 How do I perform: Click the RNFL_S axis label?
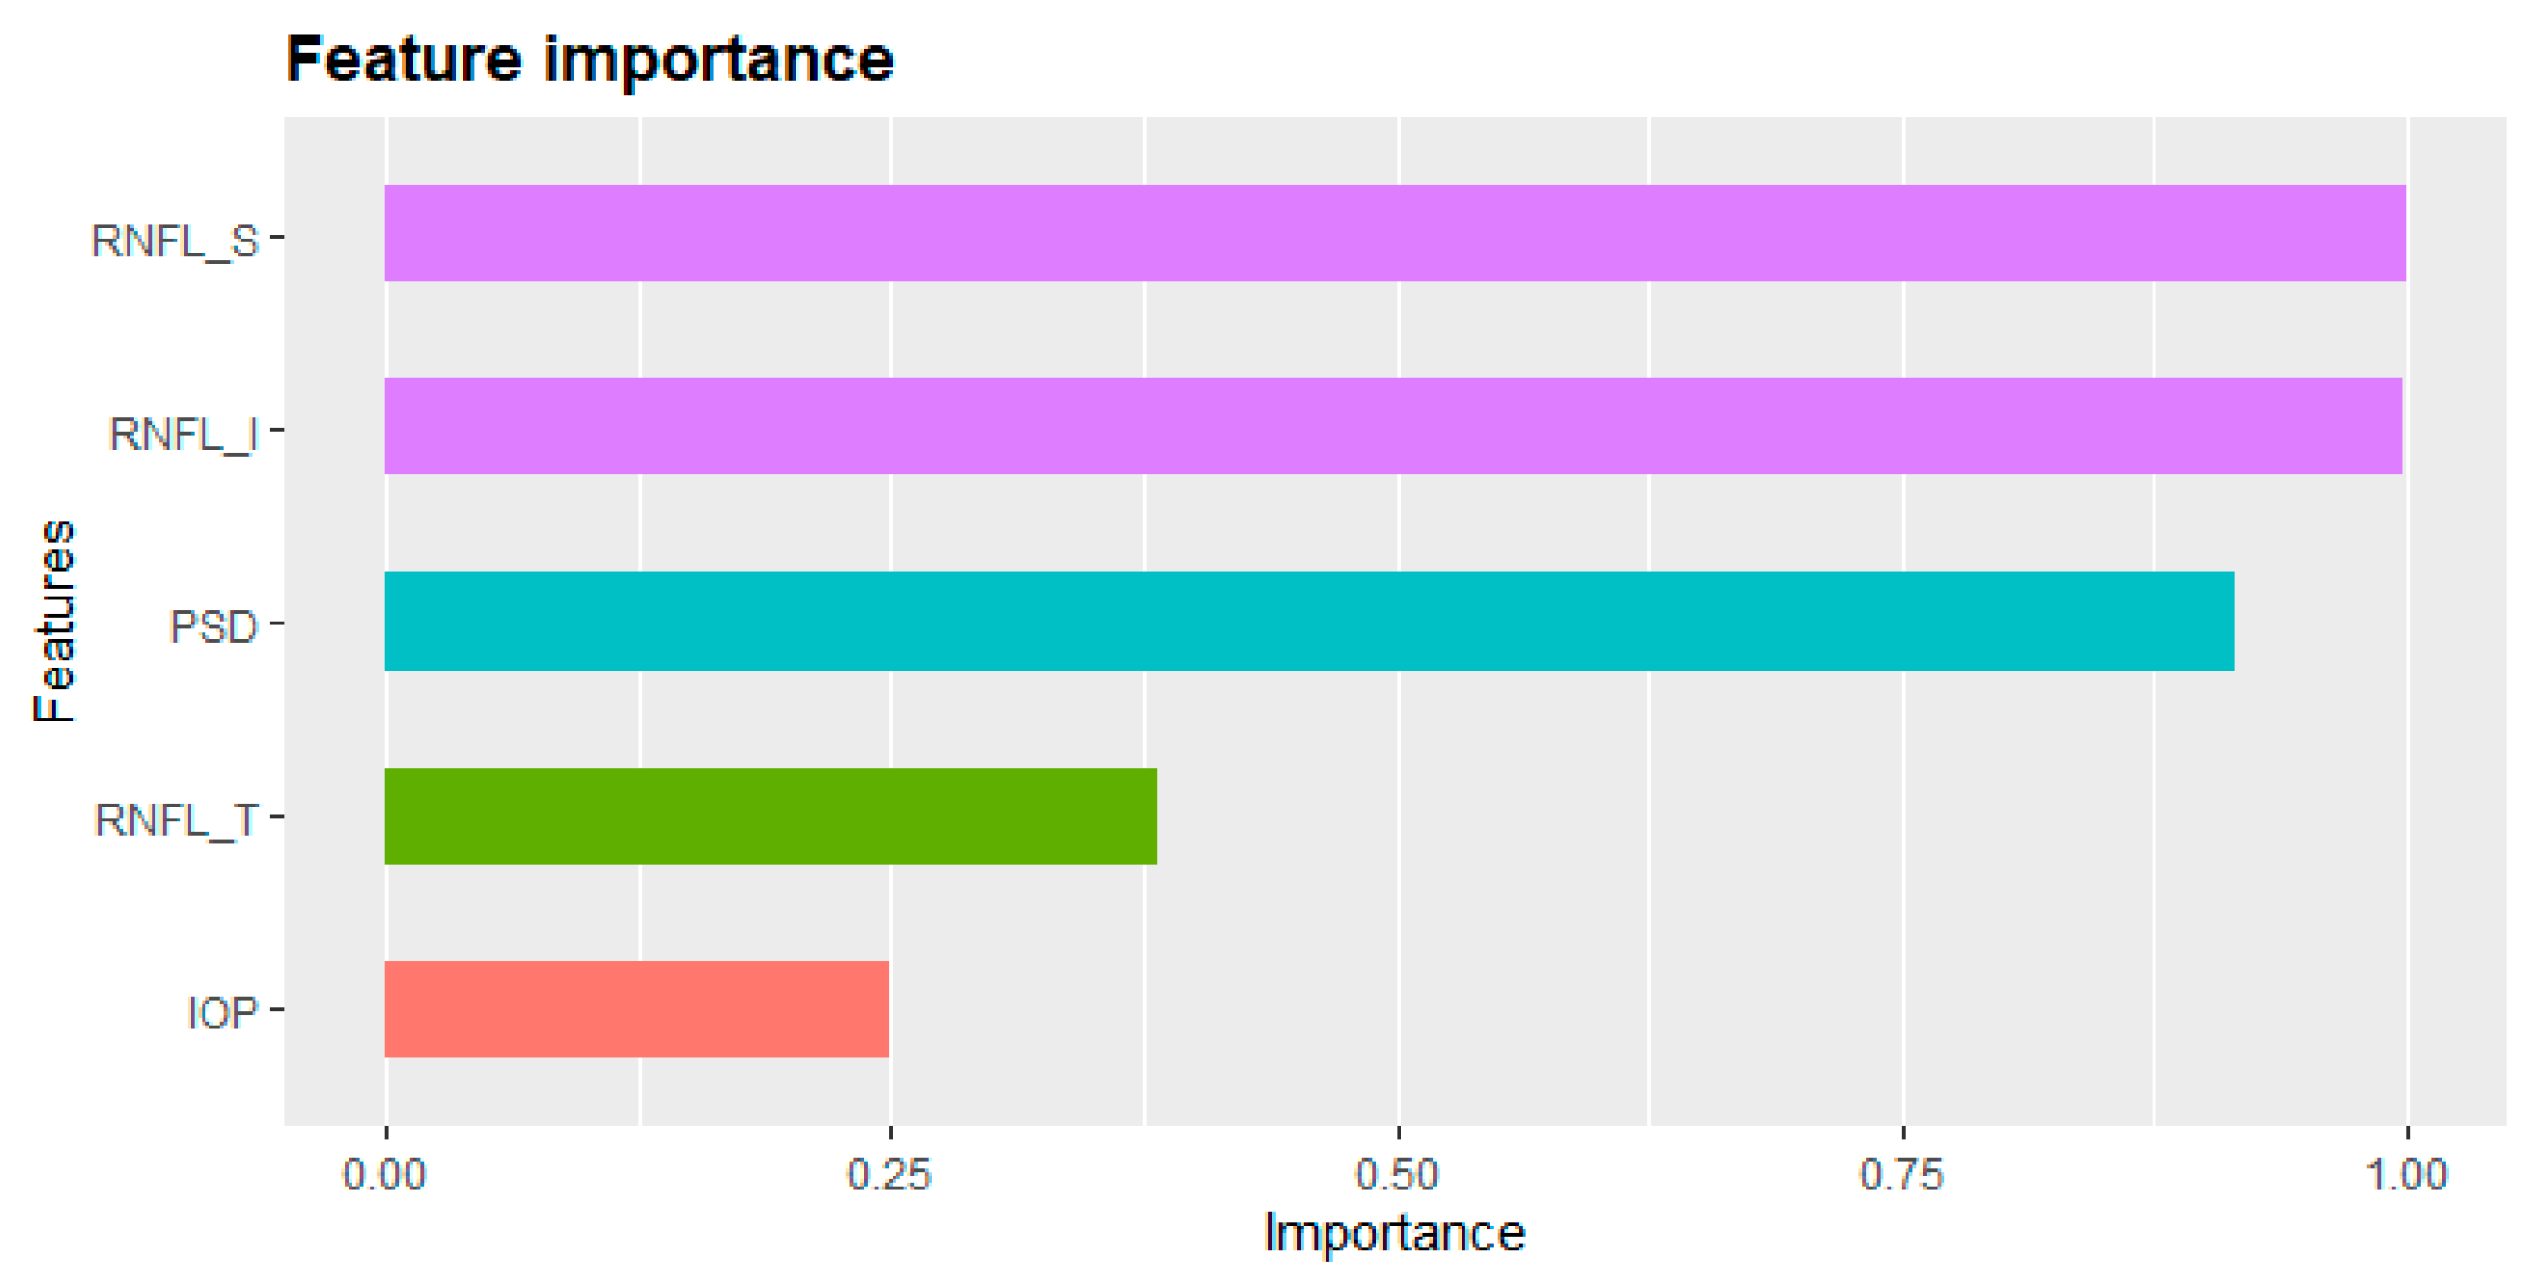[x=175, y=240]
